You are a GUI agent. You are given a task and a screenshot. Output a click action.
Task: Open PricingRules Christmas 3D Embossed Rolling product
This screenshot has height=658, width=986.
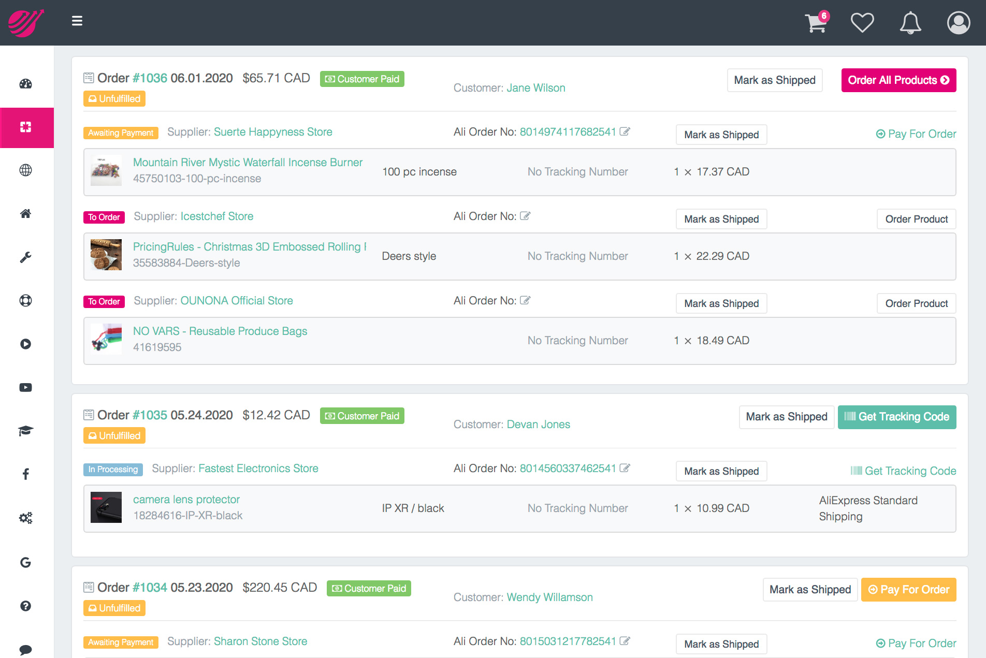(250, 247)
